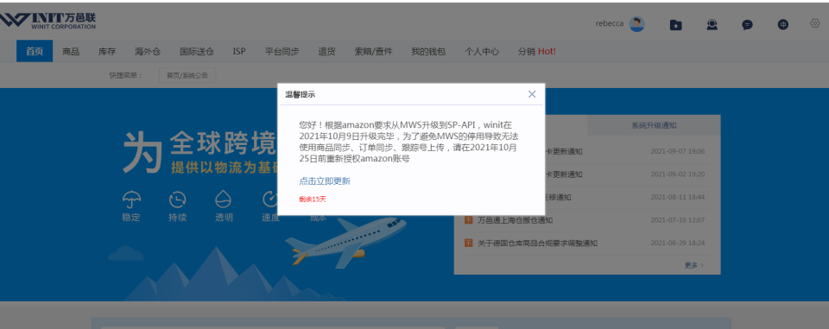Click date 2021-09-07 19:06

[677, 151]
